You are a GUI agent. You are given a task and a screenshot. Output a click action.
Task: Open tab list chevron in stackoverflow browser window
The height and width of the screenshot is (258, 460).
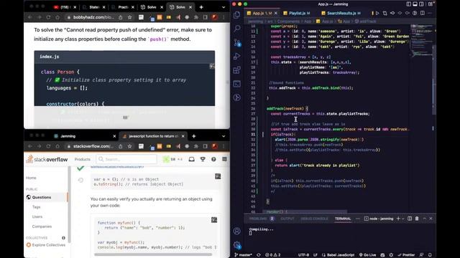[224, 136]
